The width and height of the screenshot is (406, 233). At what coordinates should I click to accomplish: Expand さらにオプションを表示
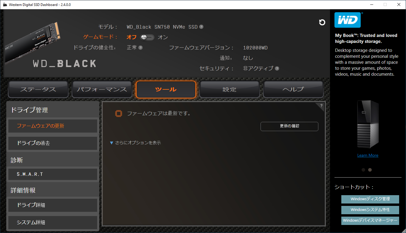(135, 143)
